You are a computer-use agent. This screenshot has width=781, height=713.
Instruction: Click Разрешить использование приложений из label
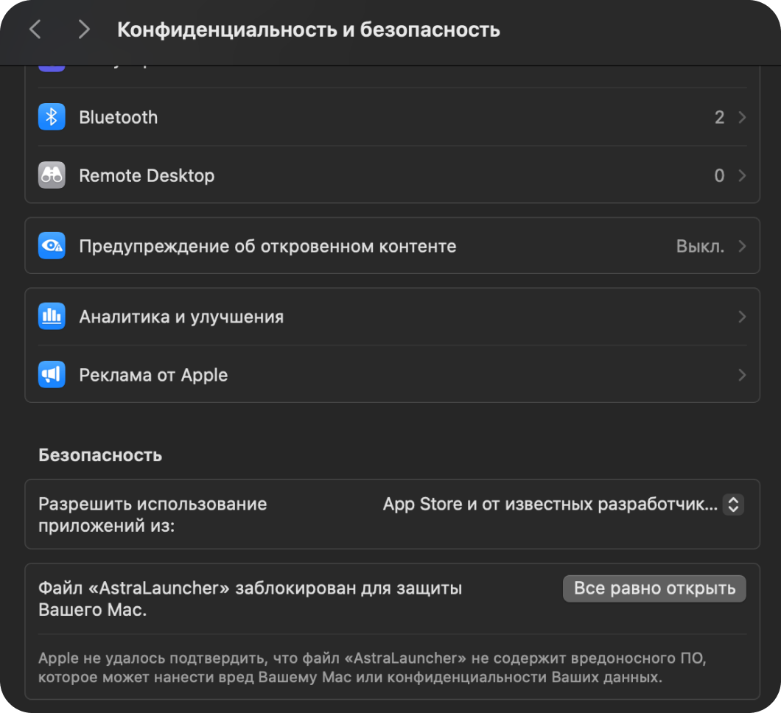153,514
